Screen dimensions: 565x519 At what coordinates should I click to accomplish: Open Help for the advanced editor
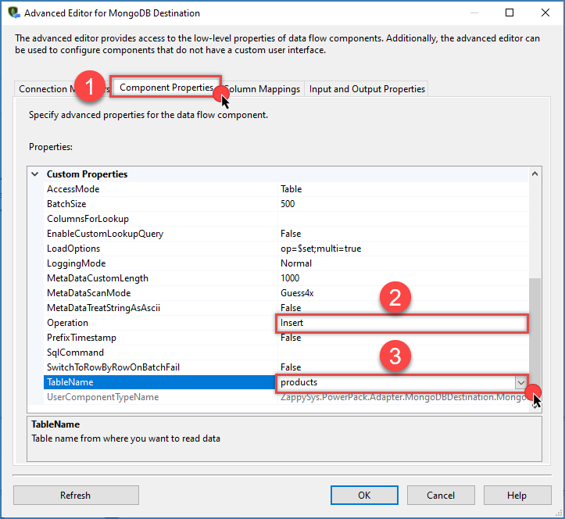[x=516, y=495]
